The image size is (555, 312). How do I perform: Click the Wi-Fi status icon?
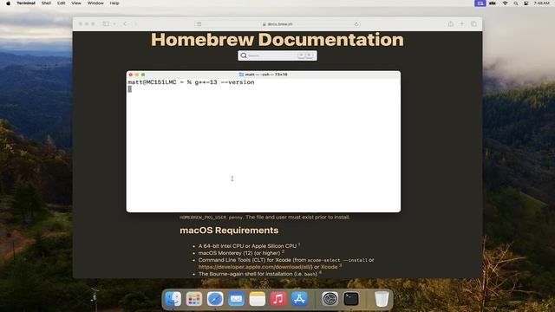(x=505, y=3)
